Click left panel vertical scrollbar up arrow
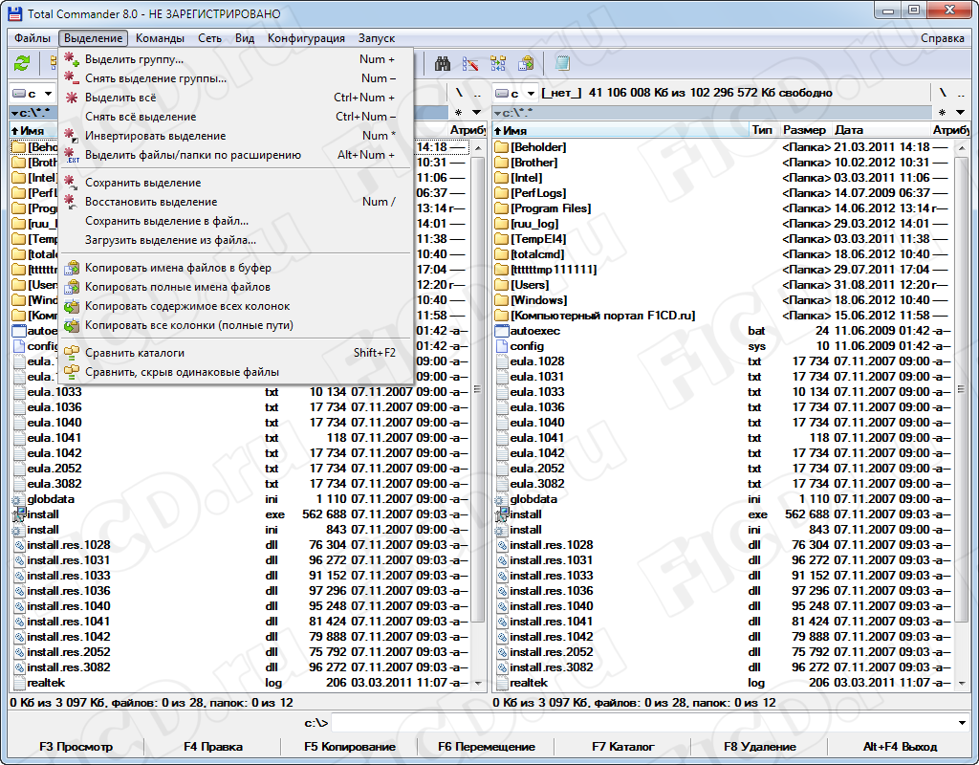The image size is (979, 765). (x=479, y=148)
